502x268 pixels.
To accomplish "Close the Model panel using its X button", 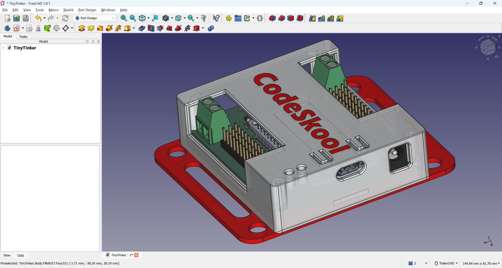I will click(98, 41).
